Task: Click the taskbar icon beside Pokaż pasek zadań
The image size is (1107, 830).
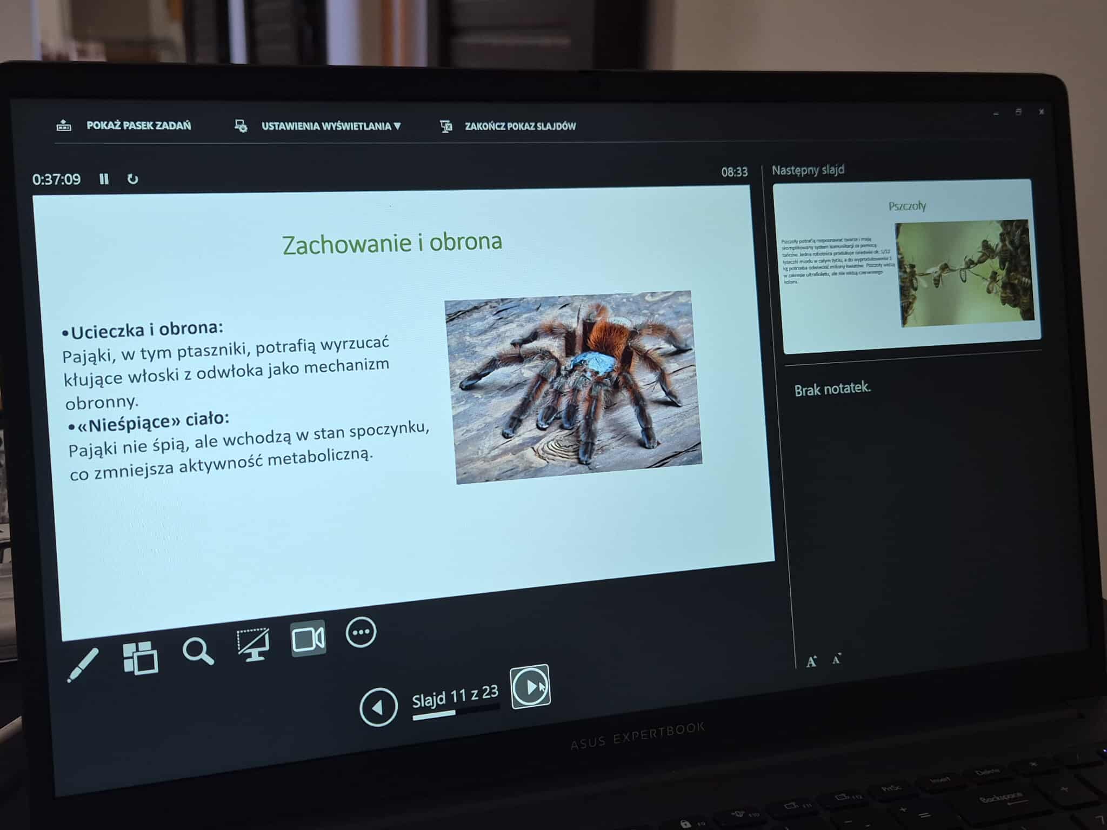Action: click(x=64, y=126)
